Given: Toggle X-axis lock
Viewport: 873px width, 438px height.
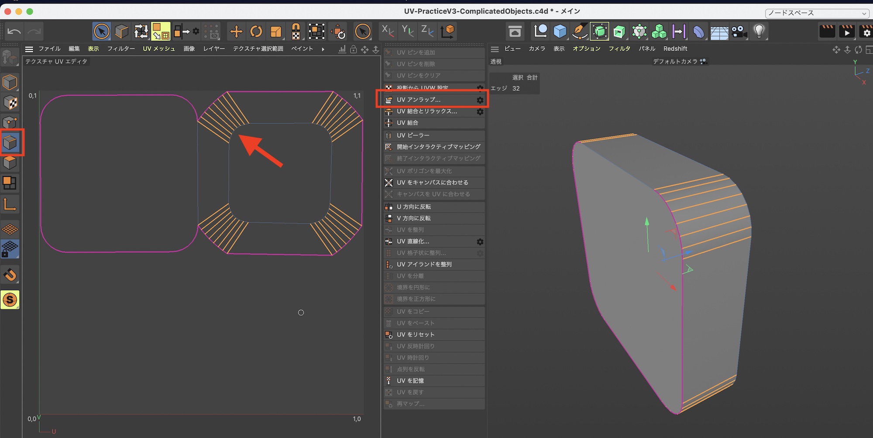Looking at the screenshot, I should click(x=387, y=31).
